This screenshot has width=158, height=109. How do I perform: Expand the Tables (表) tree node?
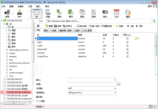(x=6, y=27)
